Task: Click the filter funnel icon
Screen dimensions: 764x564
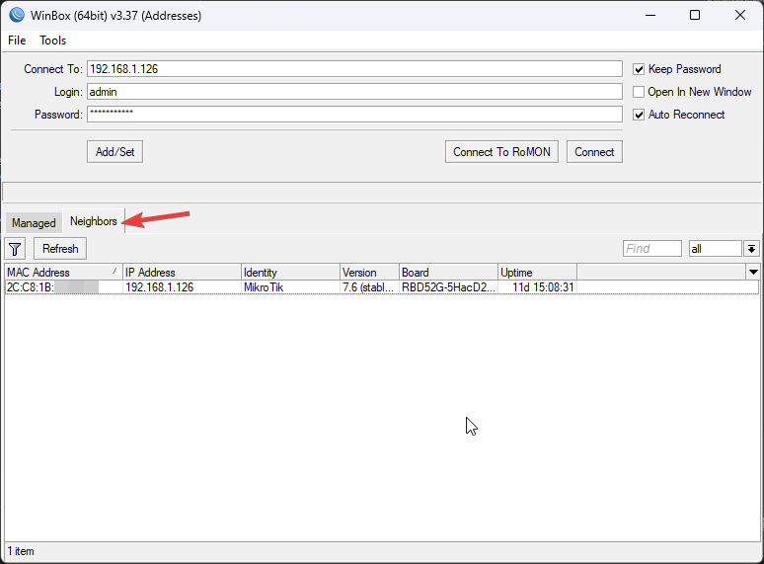Action: 15,249
